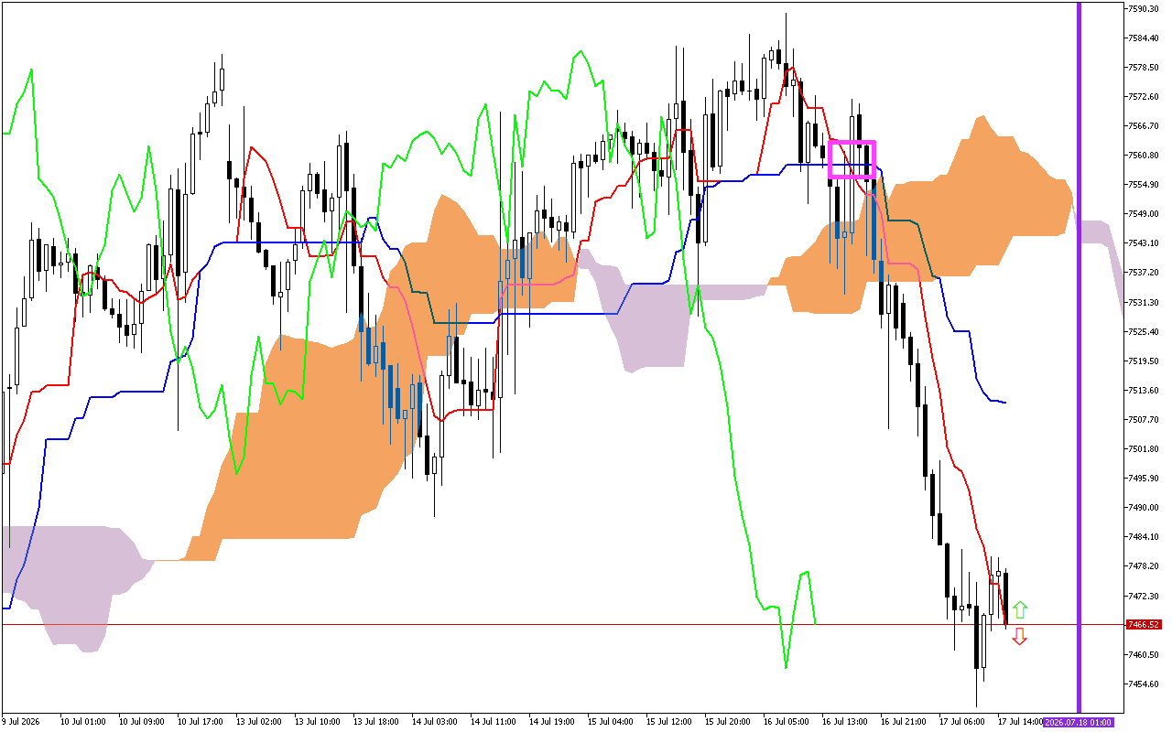
Task: Click time axis label 9 Jul 2026
Action: [x=22, y=722]
